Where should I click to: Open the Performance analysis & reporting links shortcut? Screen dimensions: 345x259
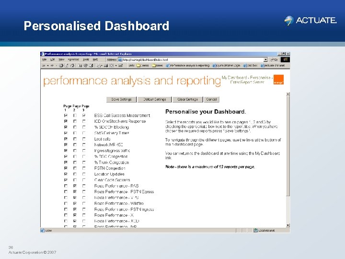pos(188,65)
